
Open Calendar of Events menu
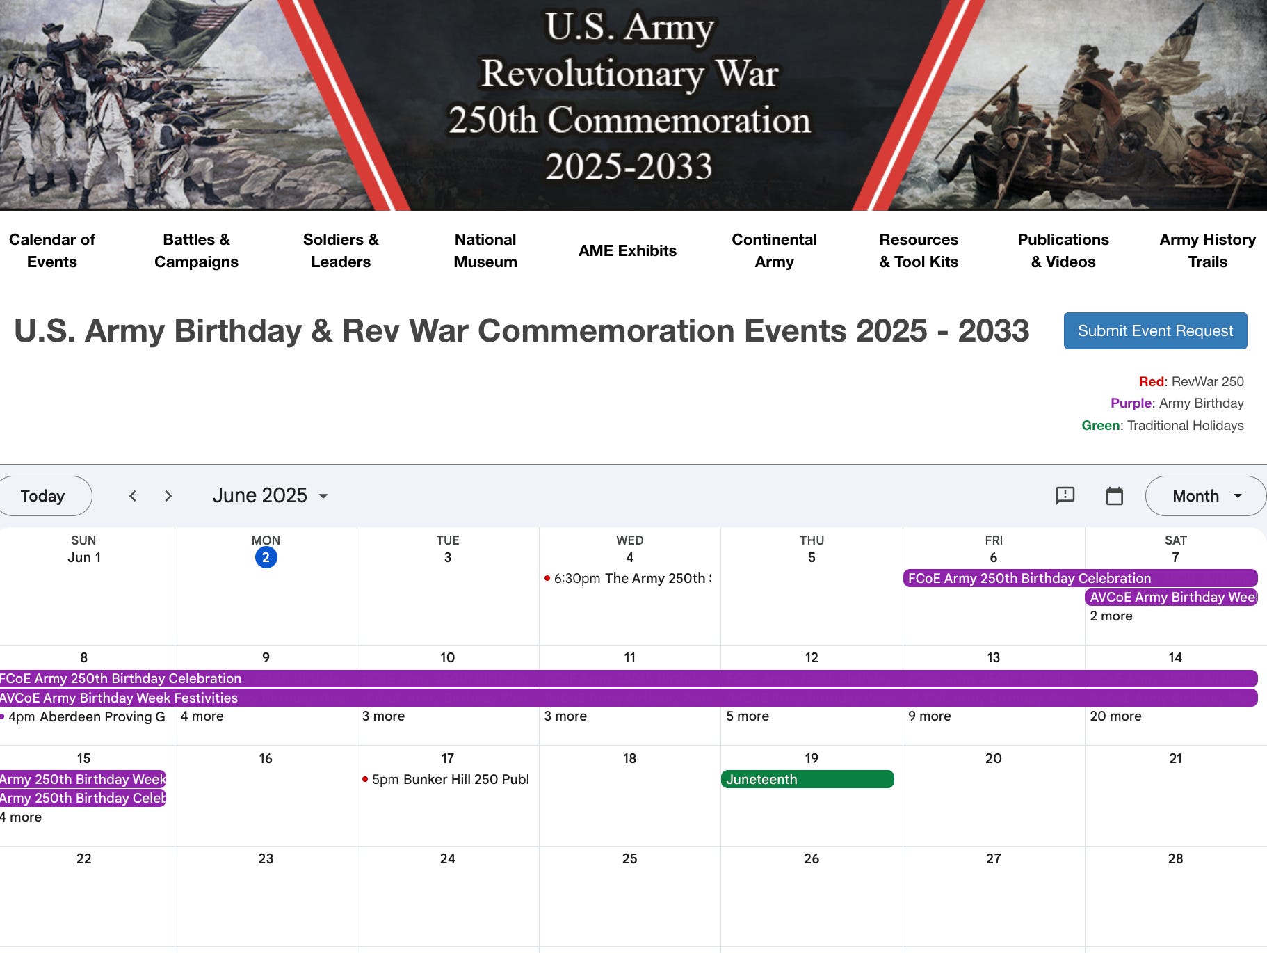click(52, 250)
